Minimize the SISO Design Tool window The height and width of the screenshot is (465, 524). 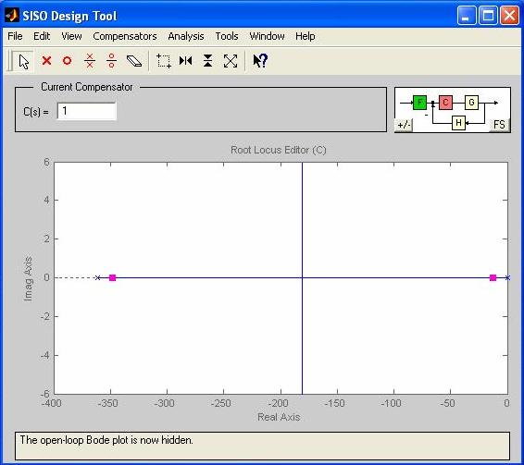pyautogui.click(x=467, y=16)
